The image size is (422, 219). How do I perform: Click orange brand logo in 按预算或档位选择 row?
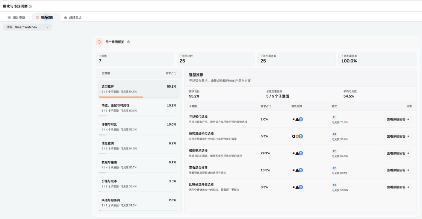pyautogui.click(x=297, y=136)
